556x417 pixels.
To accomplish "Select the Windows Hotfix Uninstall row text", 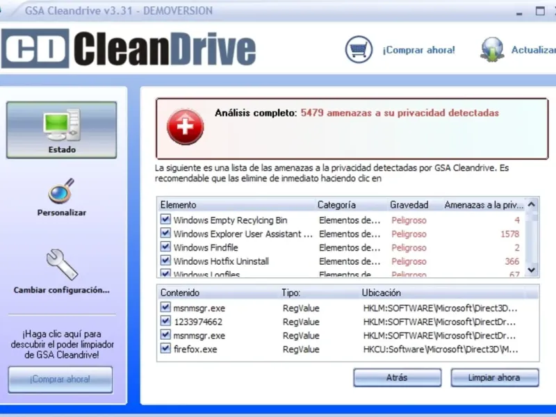I will click(x=221, y=261).
